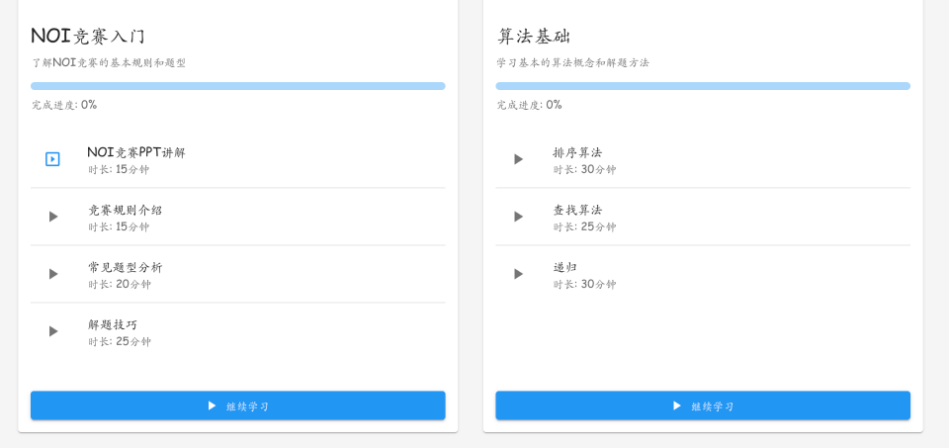Open the NOI竞赛PPT讲解 lesson title
Image resolution: width=949 pixels, height=448 pixels.
136,152
